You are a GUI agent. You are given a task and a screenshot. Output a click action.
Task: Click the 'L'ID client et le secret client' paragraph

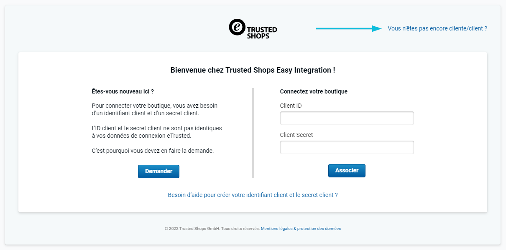[157, 132]
